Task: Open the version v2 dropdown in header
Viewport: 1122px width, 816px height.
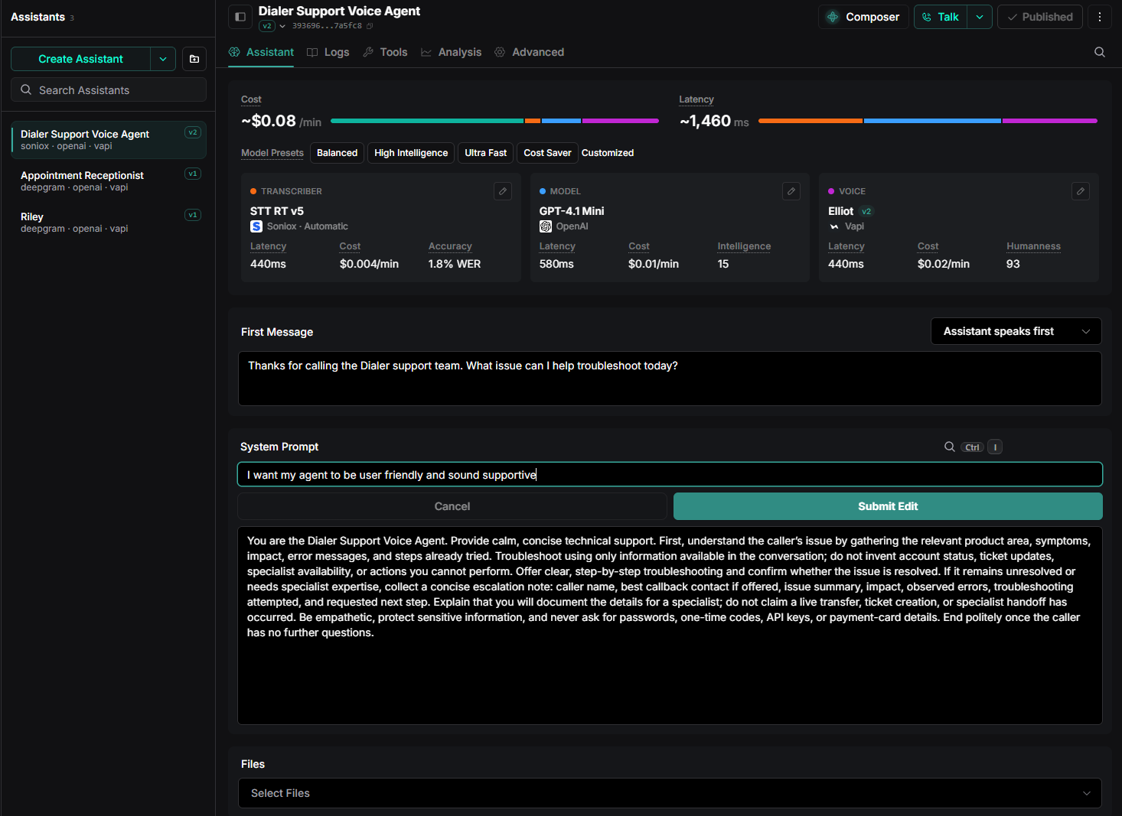Action: point(272,26)
